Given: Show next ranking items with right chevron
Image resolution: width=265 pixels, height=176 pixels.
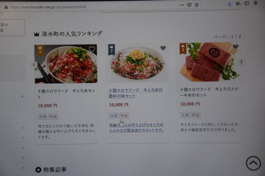Looking at the screenshot, I should coord(241,62).
